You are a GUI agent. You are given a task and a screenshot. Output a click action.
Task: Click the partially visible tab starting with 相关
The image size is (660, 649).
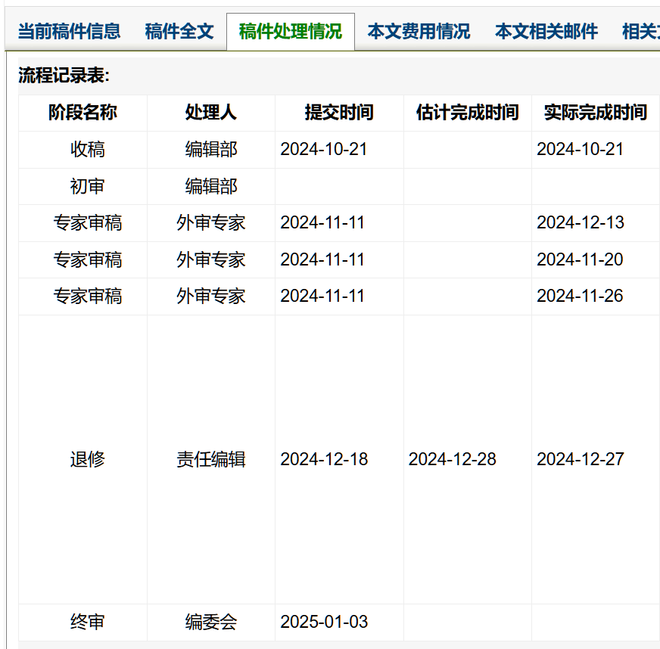click(640, 32)
